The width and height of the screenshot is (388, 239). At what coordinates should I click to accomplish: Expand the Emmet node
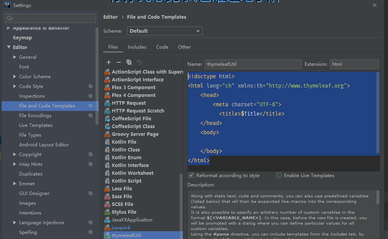pyautogui.click(x=14, y=184)
